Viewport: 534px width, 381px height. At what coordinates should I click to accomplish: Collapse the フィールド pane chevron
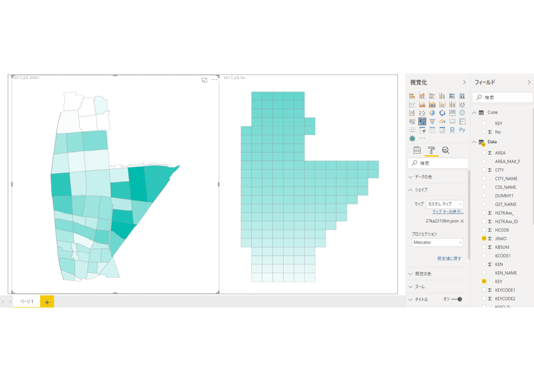pos(529,83)
